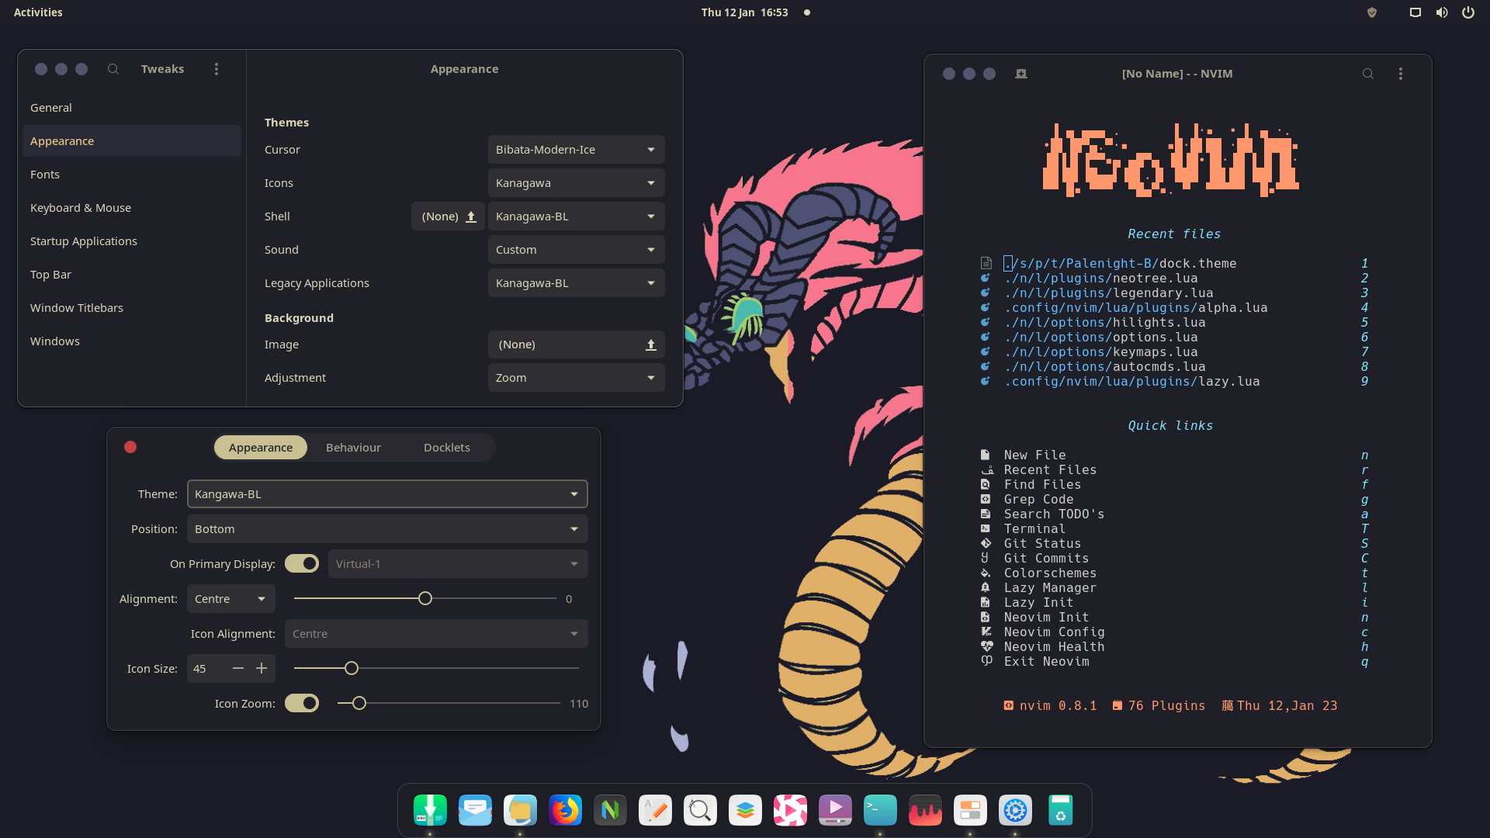
Task: Select Keyboard & Mouse in Tweaks sidebar
Action: point(132,208)
